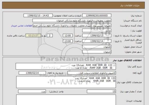Screen dimensions: 149x105
Task: Click the buyer notes empty text area
Action: [x=66, y=100]
